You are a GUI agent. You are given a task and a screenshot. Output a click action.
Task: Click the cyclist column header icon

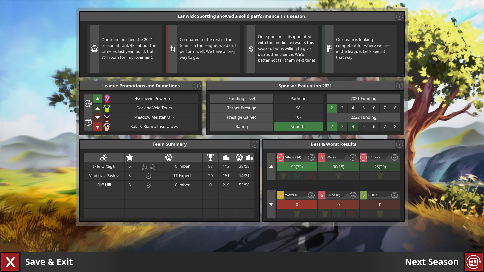point(104,157)
